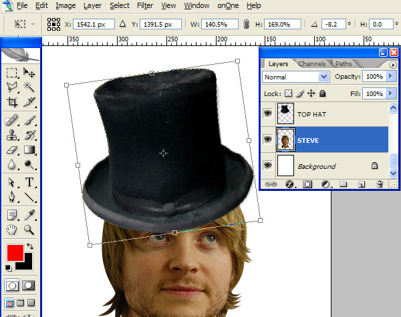Open the File menu
The image size is (401, 317).
[22, 5]
